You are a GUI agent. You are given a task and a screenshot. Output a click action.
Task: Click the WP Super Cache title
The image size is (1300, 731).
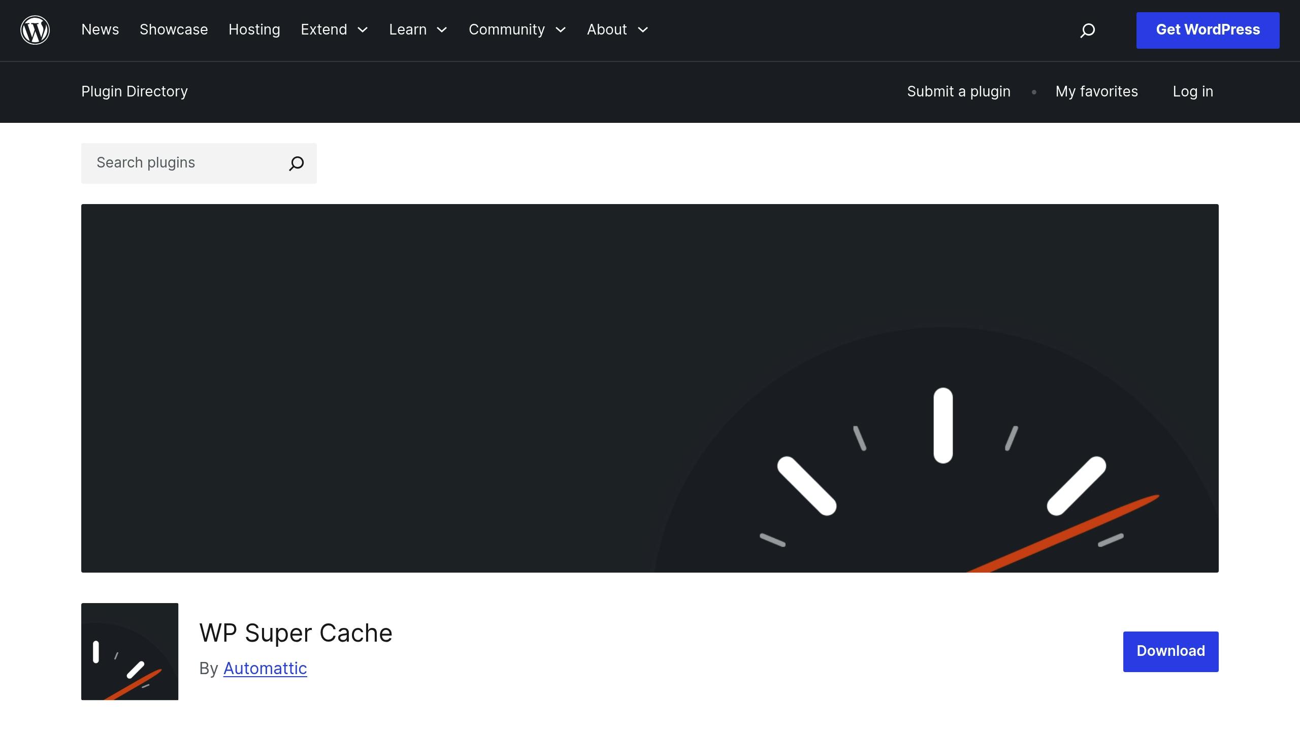296,633
